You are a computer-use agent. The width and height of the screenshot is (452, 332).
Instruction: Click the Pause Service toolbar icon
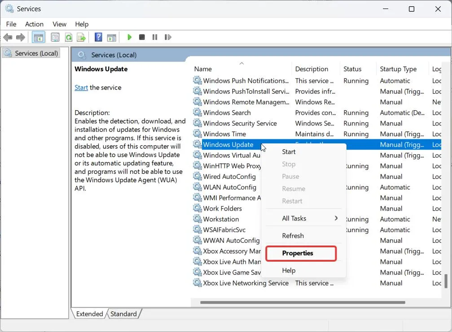(x=155, y=37)
